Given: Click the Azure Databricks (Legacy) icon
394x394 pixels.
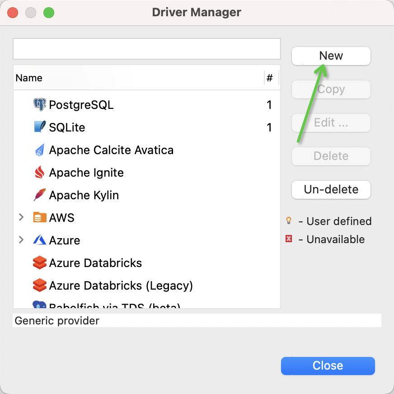Looking at the screenshot, I should pyautogui.click(x=40, y=285).
